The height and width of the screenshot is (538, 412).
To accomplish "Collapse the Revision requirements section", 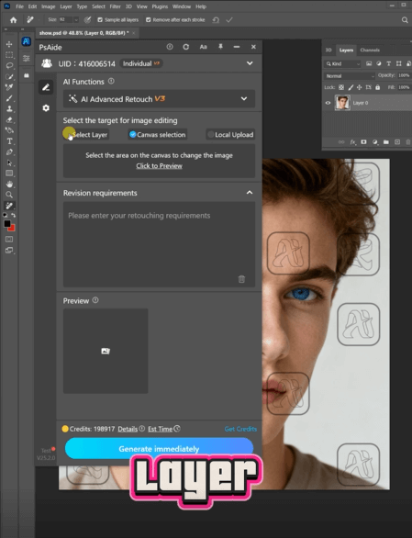I will click(250, 193).
